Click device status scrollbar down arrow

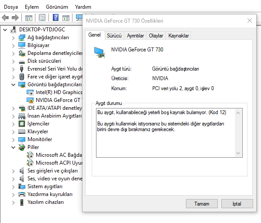click(x=238, y=153)
